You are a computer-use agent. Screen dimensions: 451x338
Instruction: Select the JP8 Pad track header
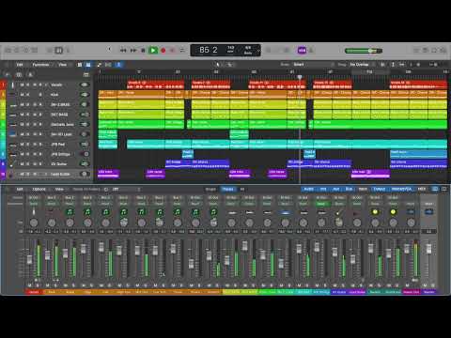[x=50, y=145]
